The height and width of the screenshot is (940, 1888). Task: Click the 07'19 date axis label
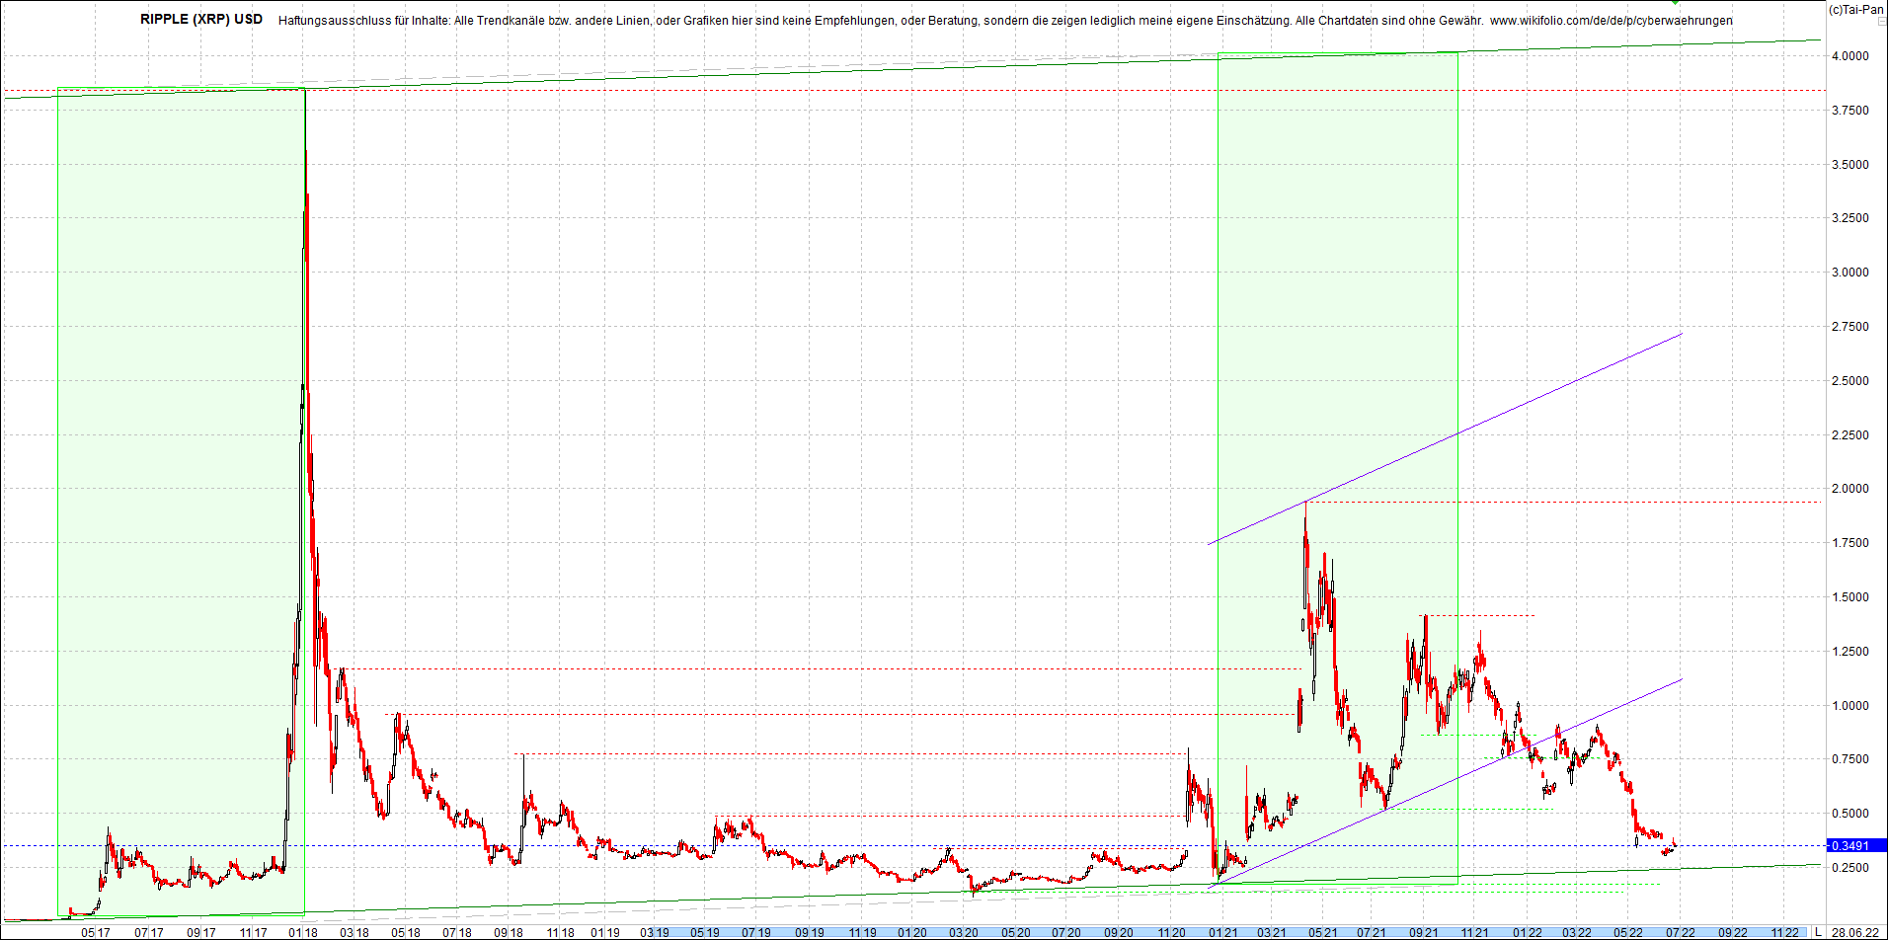tap(756, 932)
